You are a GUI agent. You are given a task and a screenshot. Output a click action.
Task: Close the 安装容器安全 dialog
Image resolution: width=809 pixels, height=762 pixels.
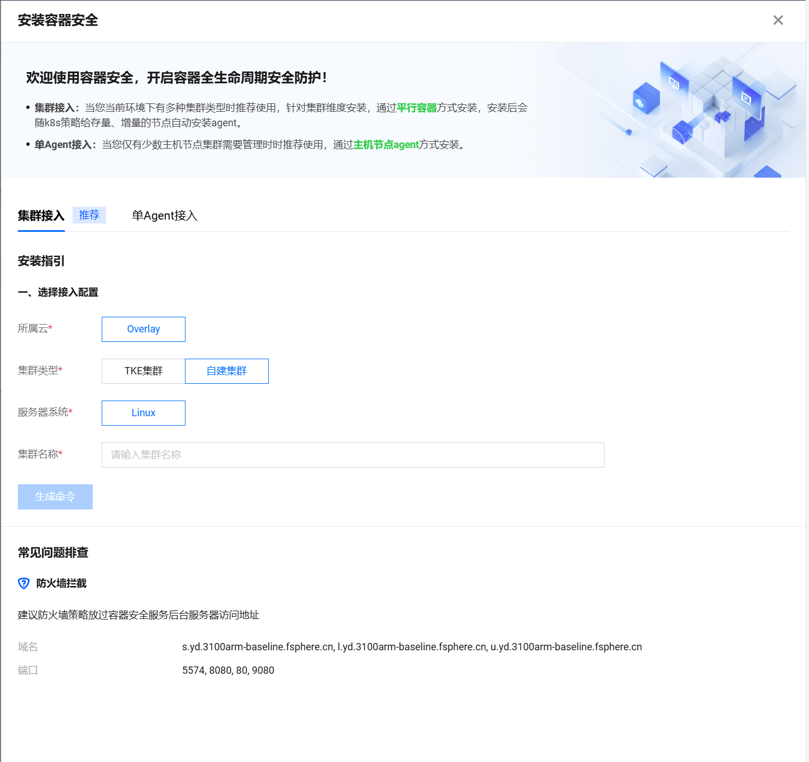click(778, 20)
